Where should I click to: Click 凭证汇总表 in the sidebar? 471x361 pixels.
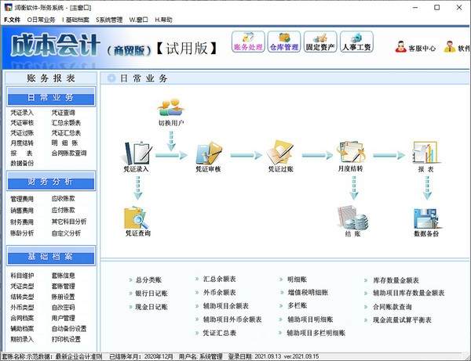tap(66, 132)
